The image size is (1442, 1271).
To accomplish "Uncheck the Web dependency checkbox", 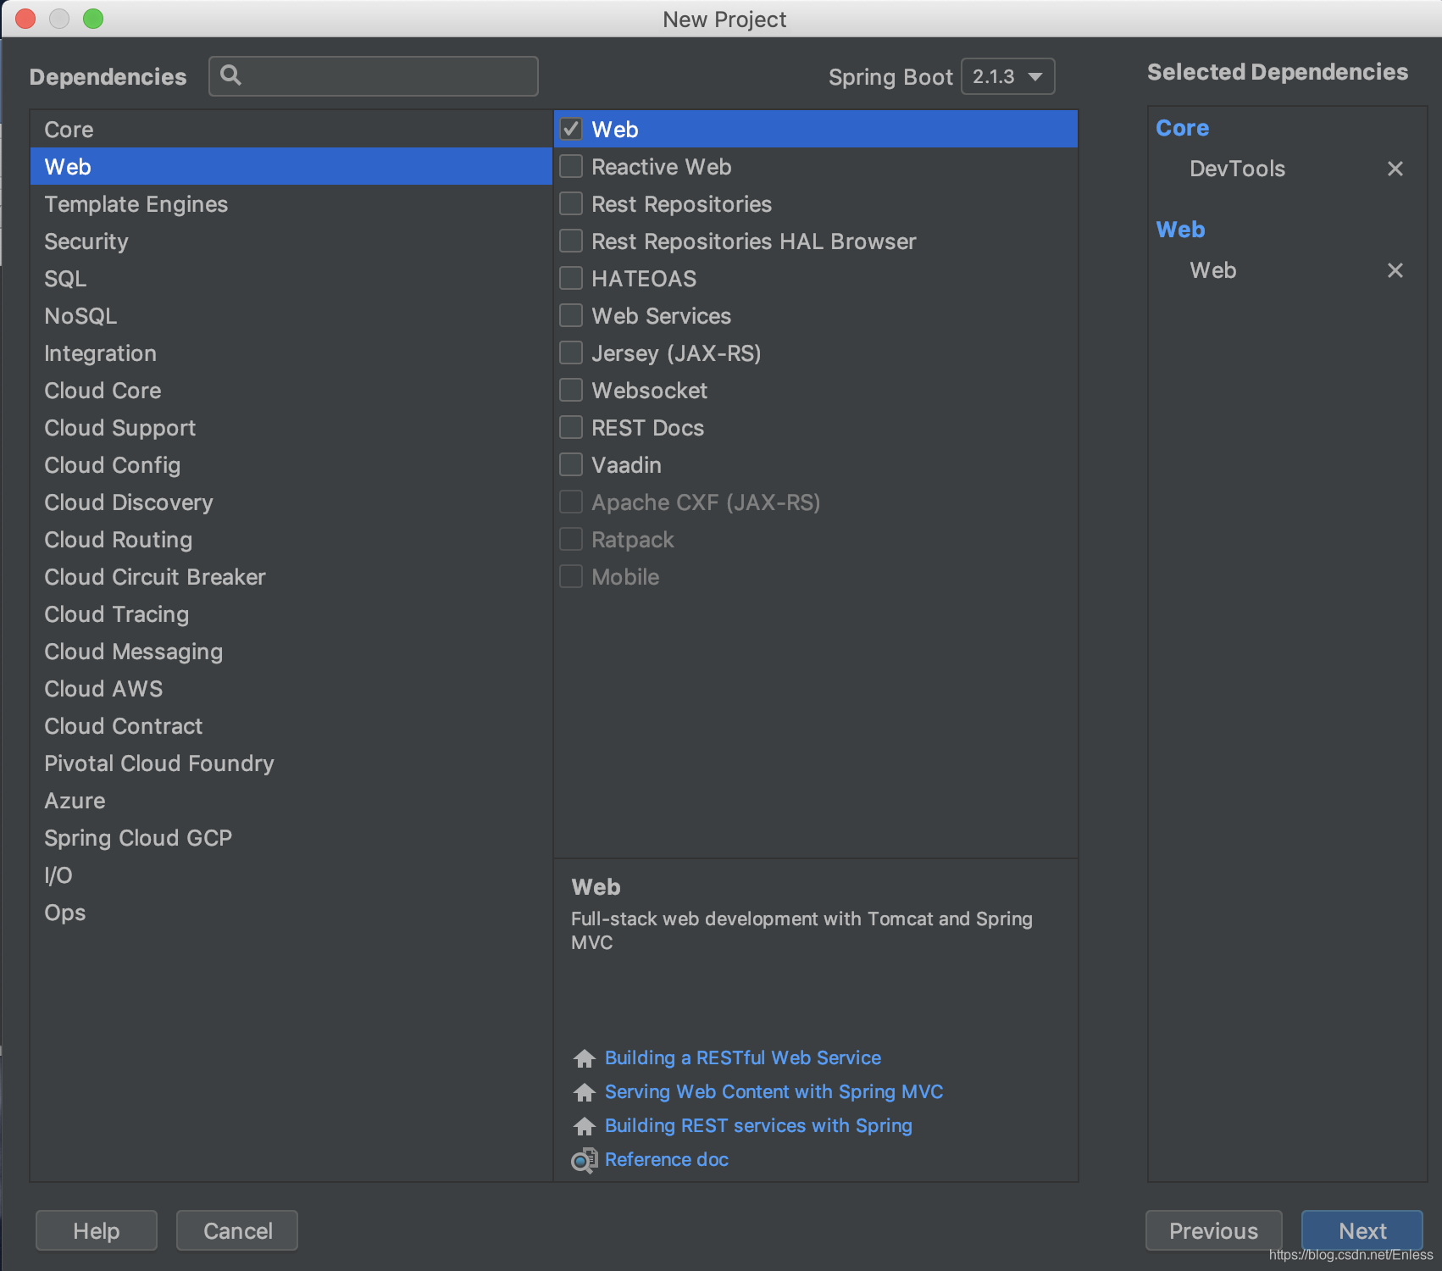I will click(571, 129).
